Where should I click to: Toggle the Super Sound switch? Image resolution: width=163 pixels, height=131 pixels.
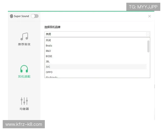pyautogui.click(x=35, y=16)
